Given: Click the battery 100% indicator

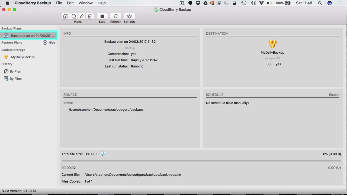Looking at the screenshot, I should coord(283,3).
